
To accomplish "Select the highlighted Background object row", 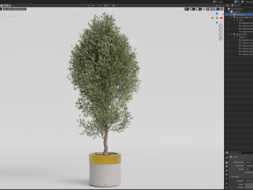I will [239, 14].
